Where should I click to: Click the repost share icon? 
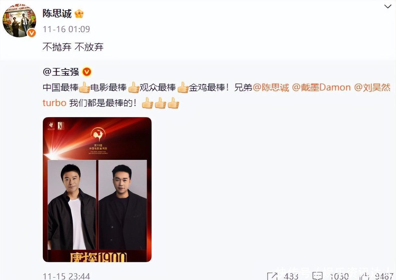(272, 276)
